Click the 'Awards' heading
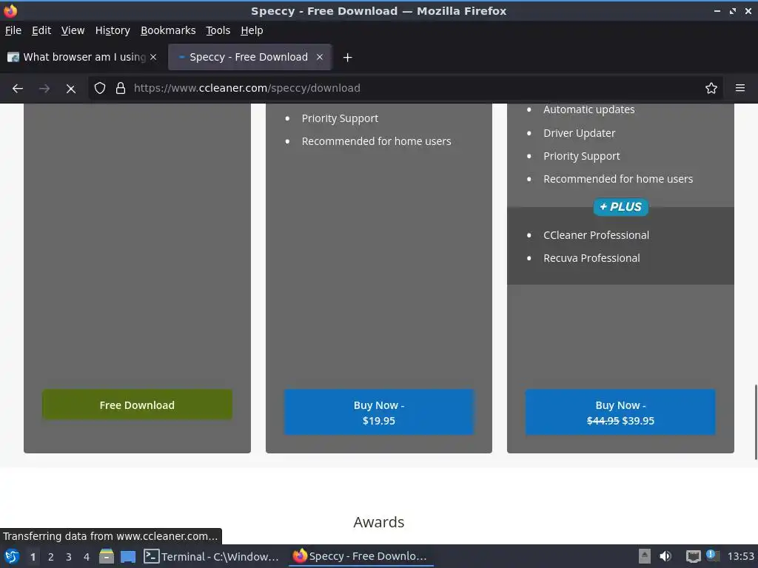 click(378, 522)
